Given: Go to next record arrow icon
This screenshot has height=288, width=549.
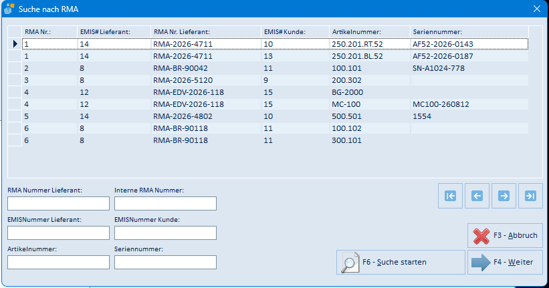Looking at the screenshot, I should [504, 196].
